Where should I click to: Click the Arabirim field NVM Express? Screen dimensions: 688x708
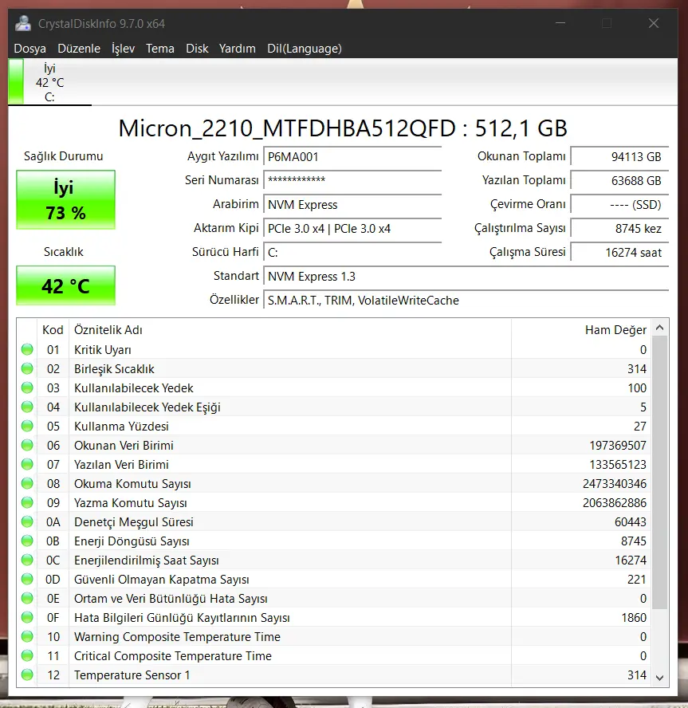tap(352, 205)
